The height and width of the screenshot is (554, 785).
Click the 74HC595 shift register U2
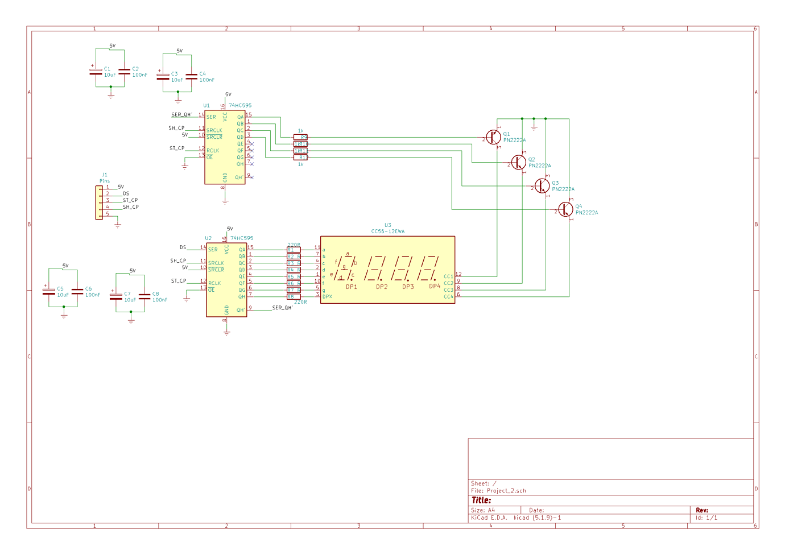[x=226, y=279]
